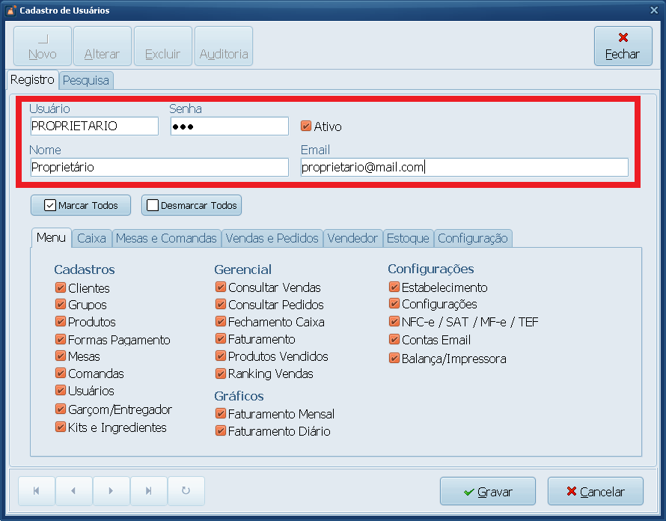Close the form with Fechar button
Screen dimensions: 666x521
(x=622, y=46)
